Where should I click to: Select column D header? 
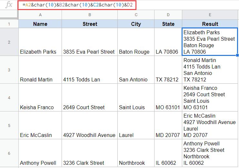pyautogui.click(x=168, y=15)
